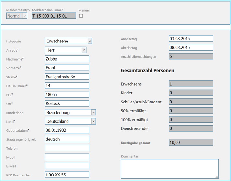Click the Dienstreisender count field

191,128
